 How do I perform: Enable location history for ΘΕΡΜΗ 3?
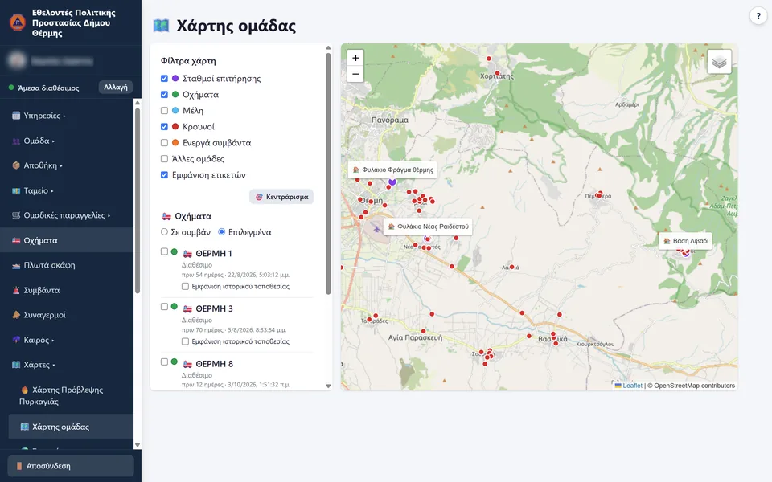185,341
